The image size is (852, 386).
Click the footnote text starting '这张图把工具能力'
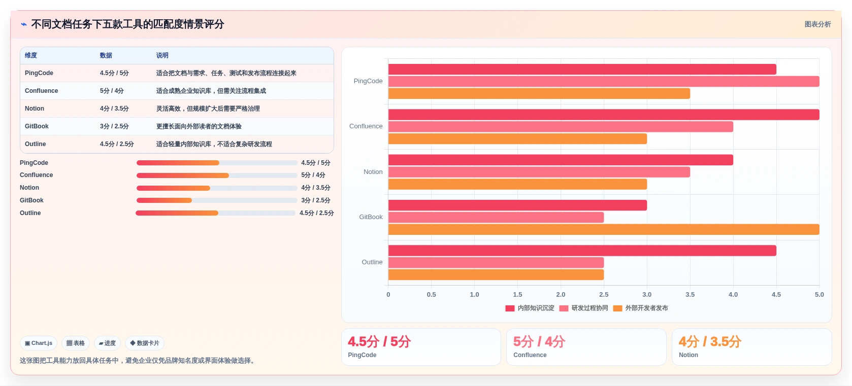tap(137, 361)
